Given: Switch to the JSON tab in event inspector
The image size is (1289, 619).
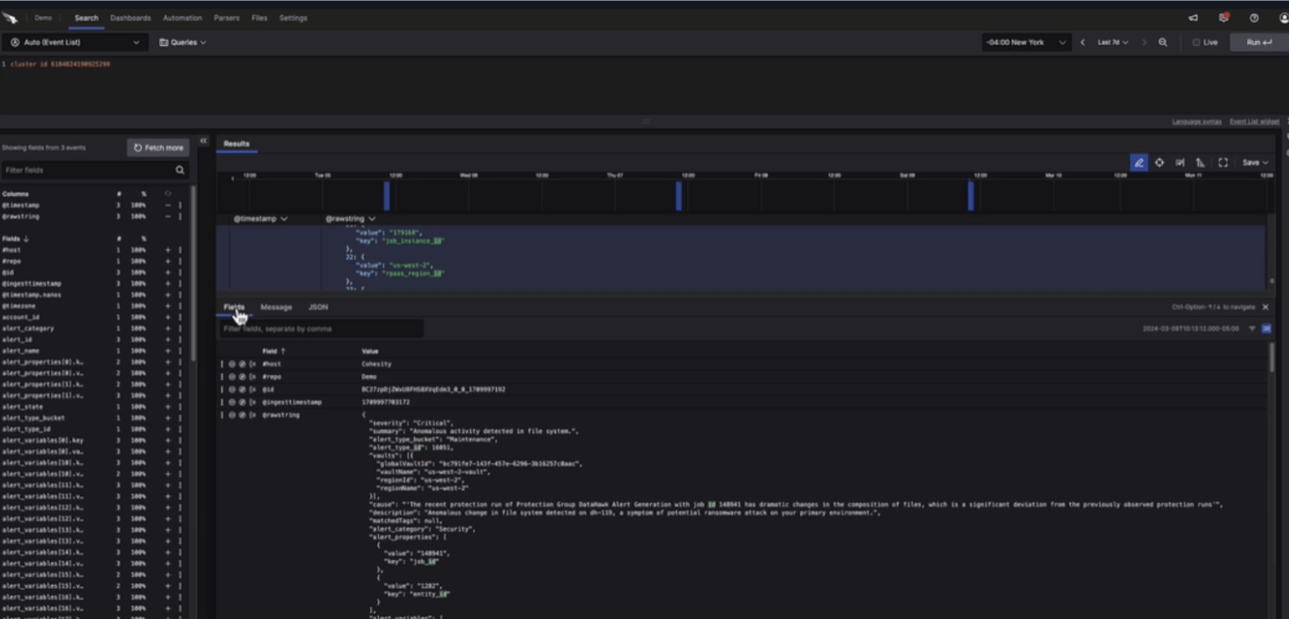Looking at the screenshot, I should click(317, 307).
